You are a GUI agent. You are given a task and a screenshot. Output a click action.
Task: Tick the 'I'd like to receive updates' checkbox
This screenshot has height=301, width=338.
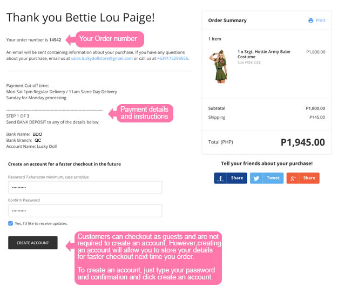11,223
